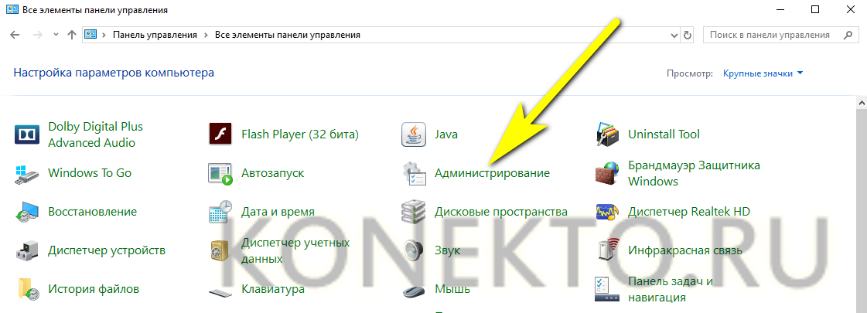Screen dimensions: 867x313
Task: Open the Автозапуск link
Action: click(272, 173)
